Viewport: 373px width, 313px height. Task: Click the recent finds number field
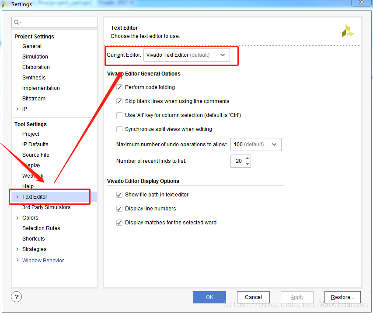click(x=238, y=161)
